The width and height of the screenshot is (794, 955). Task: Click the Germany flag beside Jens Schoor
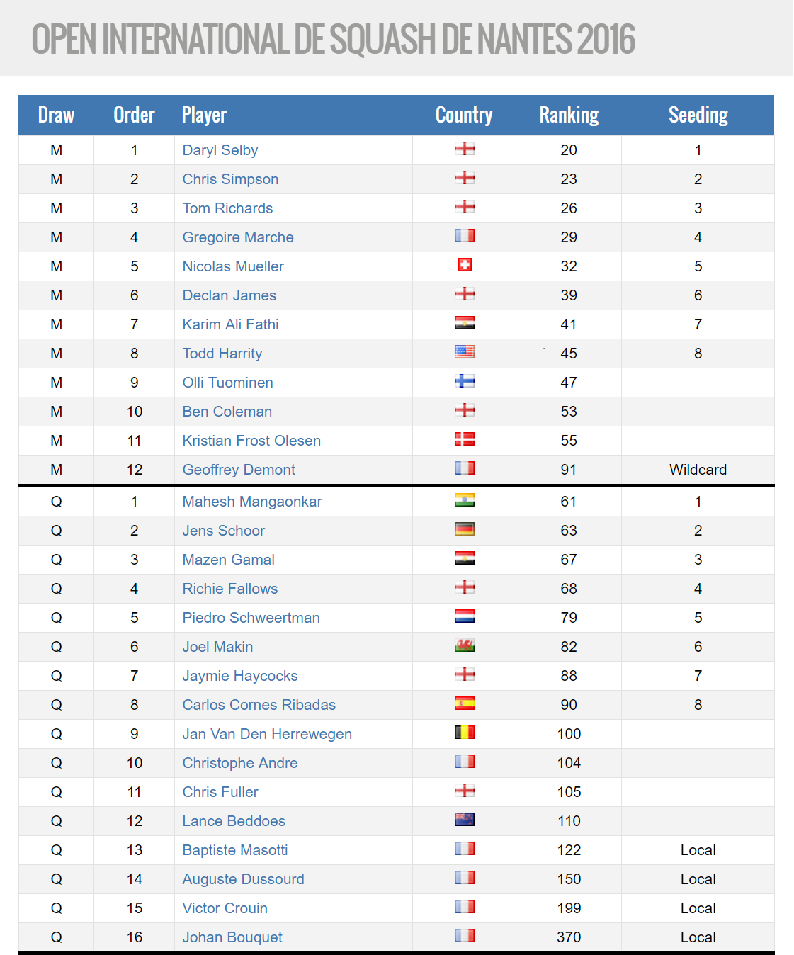465,529
